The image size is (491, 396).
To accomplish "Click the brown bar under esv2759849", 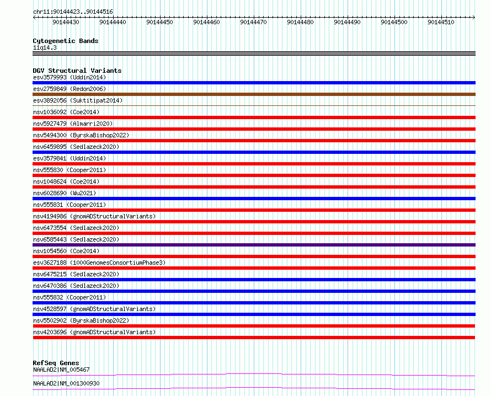I will 254,94.
